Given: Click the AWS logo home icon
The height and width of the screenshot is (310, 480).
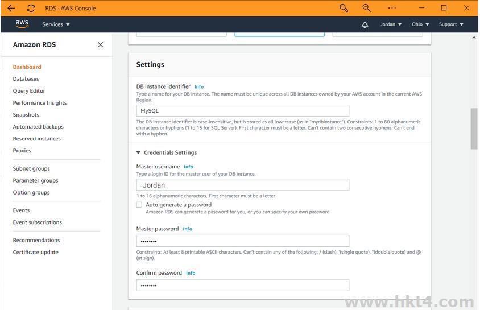Looking at the screenshot, I should 22,24.
